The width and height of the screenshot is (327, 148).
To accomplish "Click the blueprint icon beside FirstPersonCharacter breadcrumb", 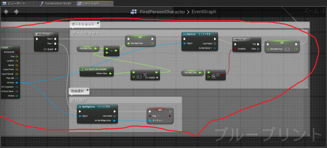I will pos(133,12).
